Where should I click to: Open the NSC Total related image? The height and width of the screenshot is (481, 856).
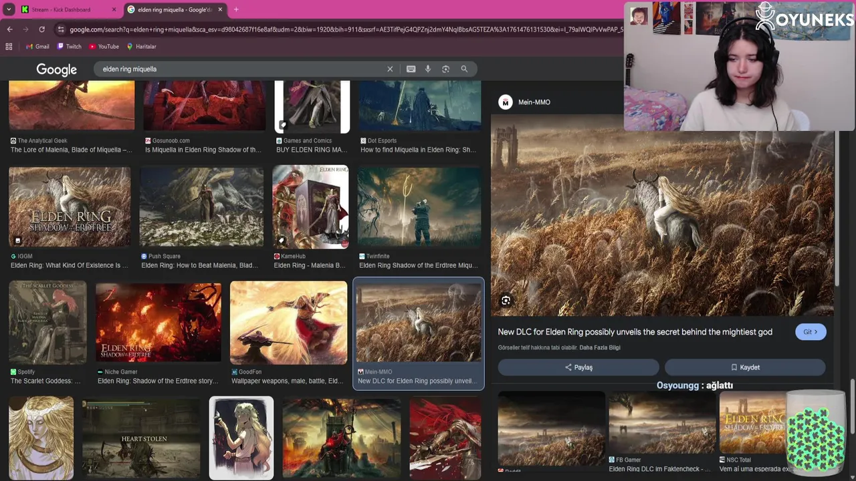752,422
